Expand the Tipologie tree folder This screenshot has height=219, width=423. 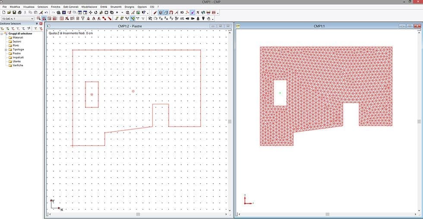(x=6, y=50)
